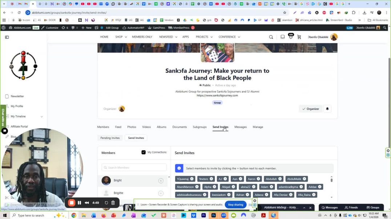This screenshot has height=219, width=391.
Task: Open the Members tab of the group
Action: [103, 127]
